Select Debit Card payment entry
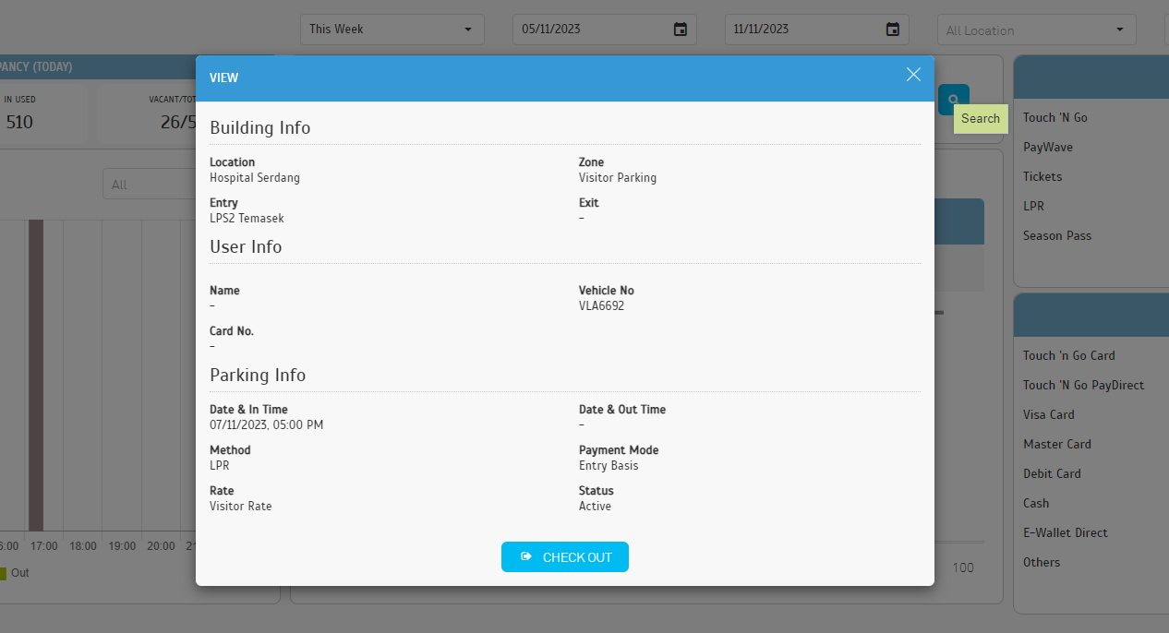 coord(1052,473)
